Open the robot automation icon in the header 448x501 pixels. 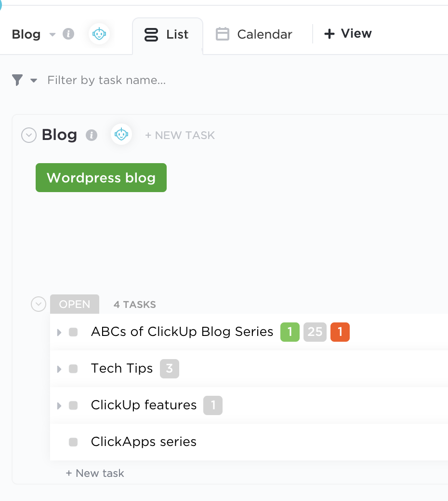click(x=99, y=34)
